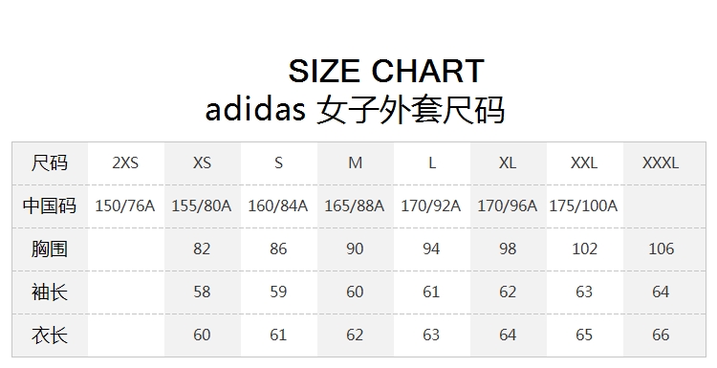Image resolution: width=717 pixels, height=368 pixels.
Task: Click the XS size header cell
Action: tap(202, 162)
